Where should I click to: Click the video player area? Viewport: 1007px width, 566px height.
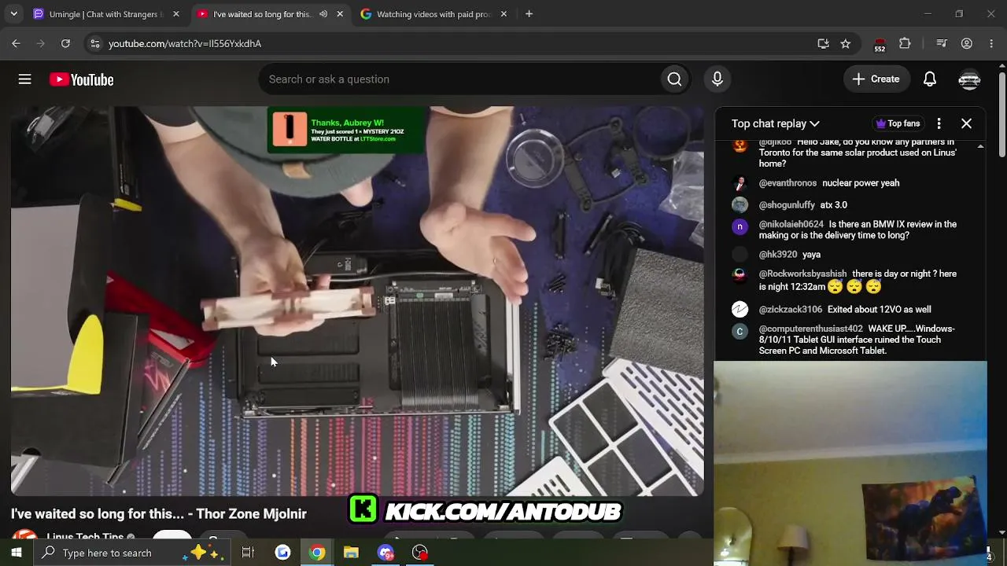(x=357, y=301)
